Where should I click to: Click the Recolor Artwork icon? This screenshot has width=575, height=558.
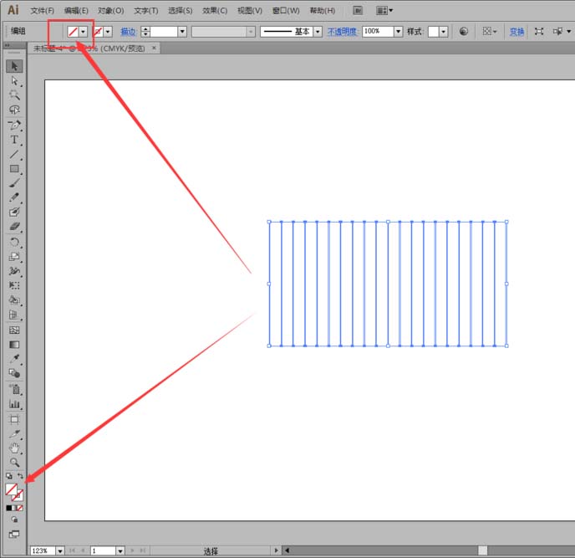click(464, 32)
